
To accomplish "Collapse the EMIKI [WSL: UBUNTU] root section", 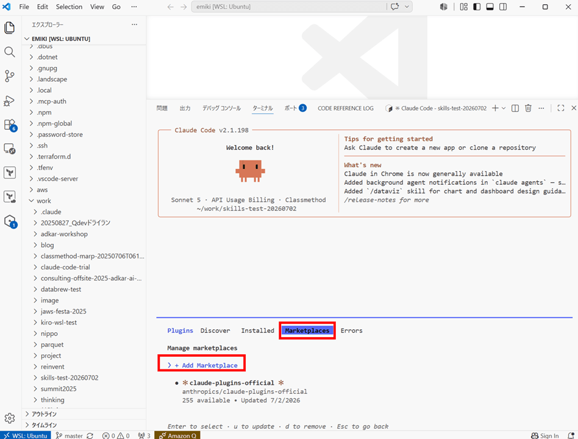I will click(84, 38).
